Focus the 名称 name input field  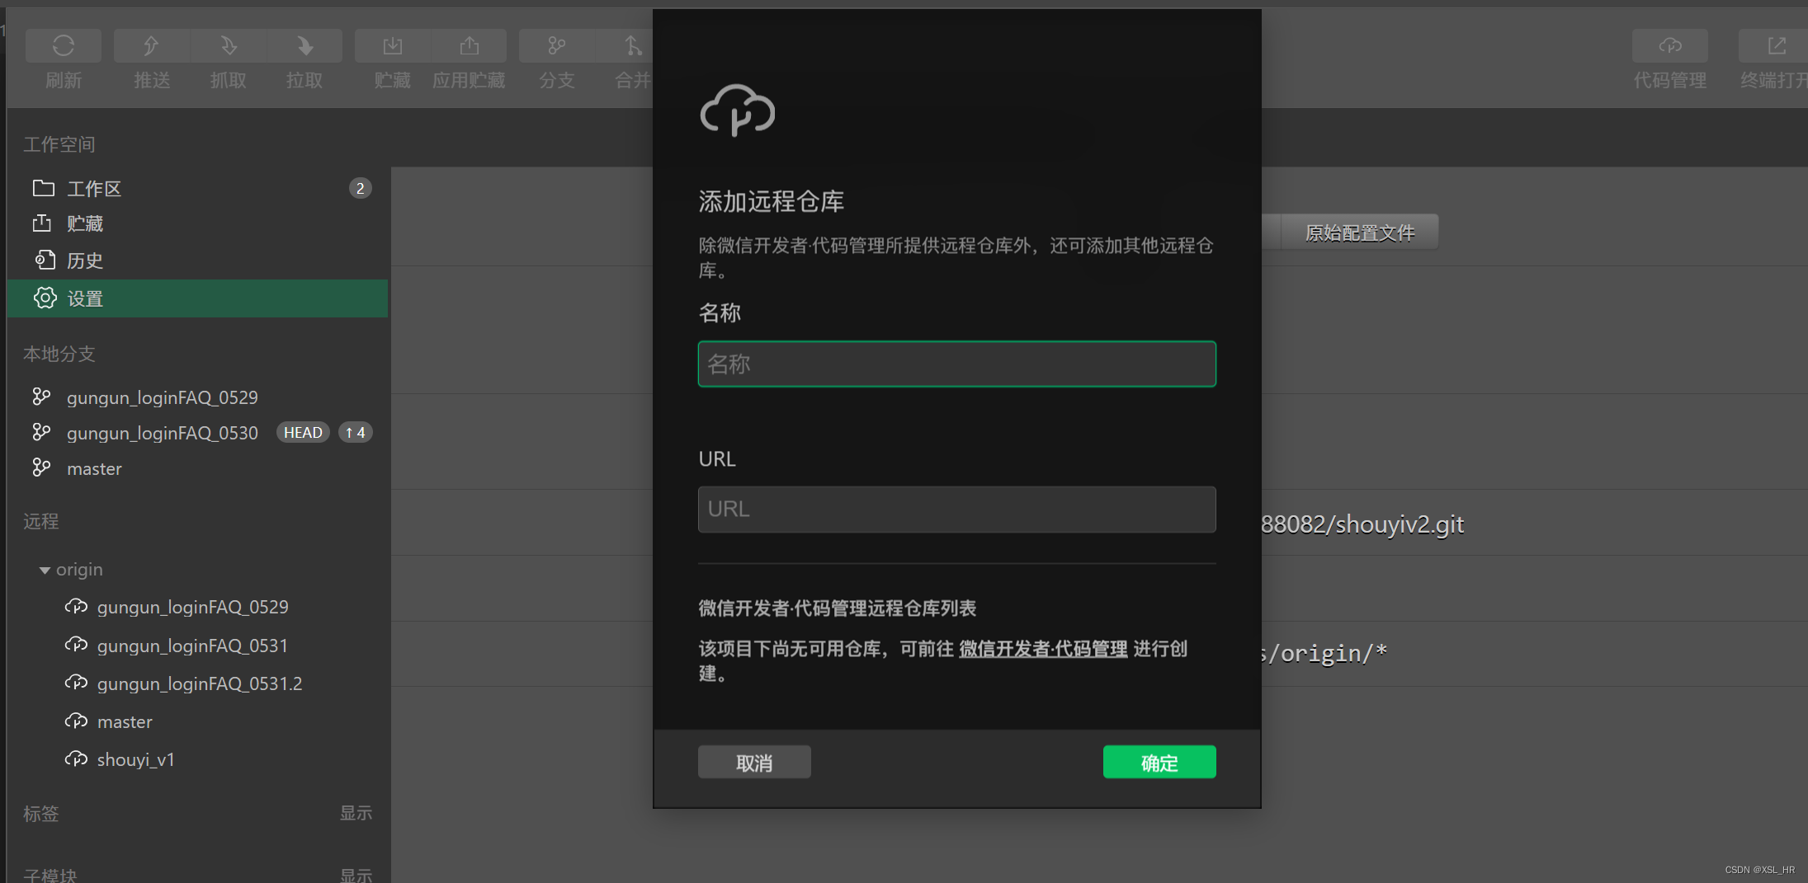(x=956, y=364)
